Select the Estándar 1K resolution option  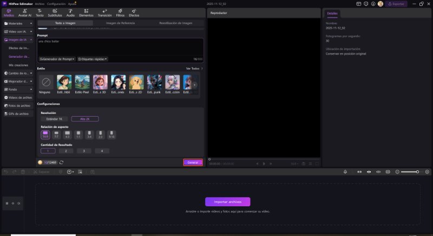(55, 118)
